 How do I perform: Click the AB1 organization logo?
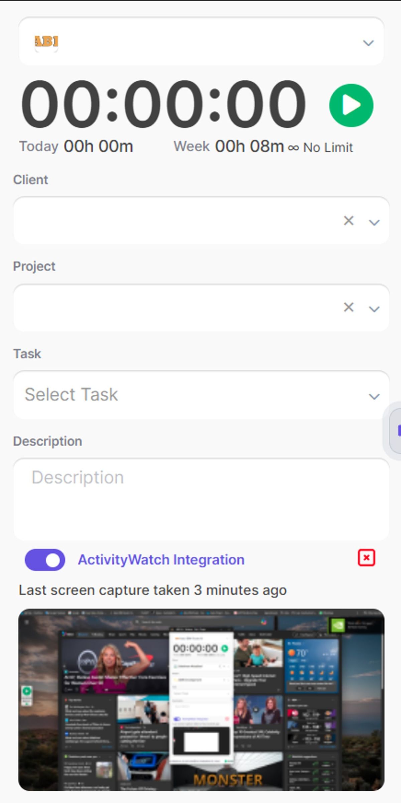click(x=46, y=42)
